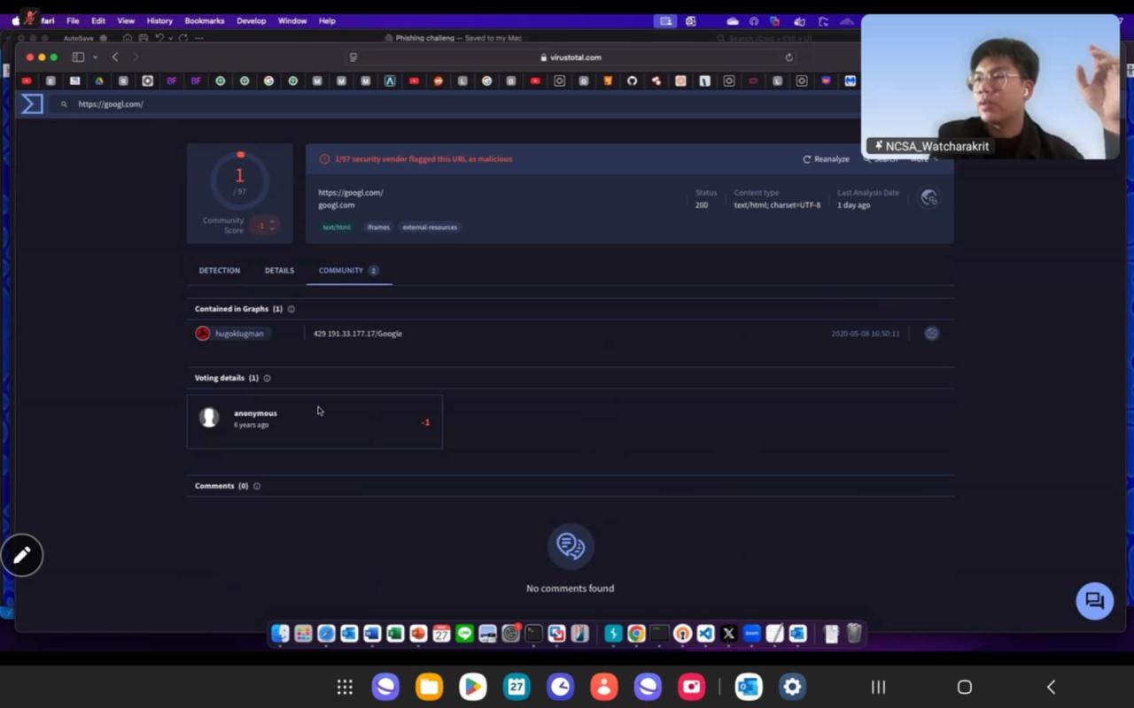Screen dimensions: 1134x708
Task: Open the sidebar dropdown chevron in Safari
Action: tap(95, 58)
